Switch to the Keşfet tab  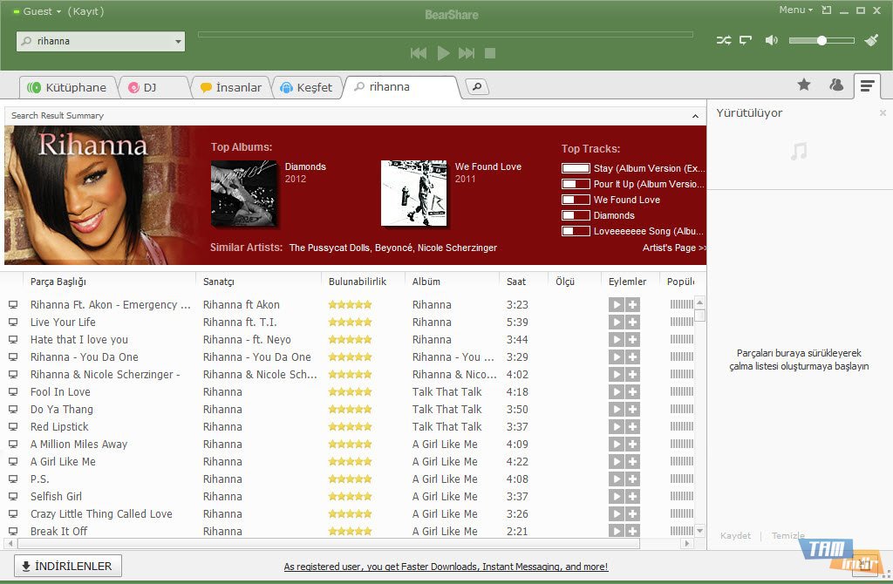tap(306, 88)
